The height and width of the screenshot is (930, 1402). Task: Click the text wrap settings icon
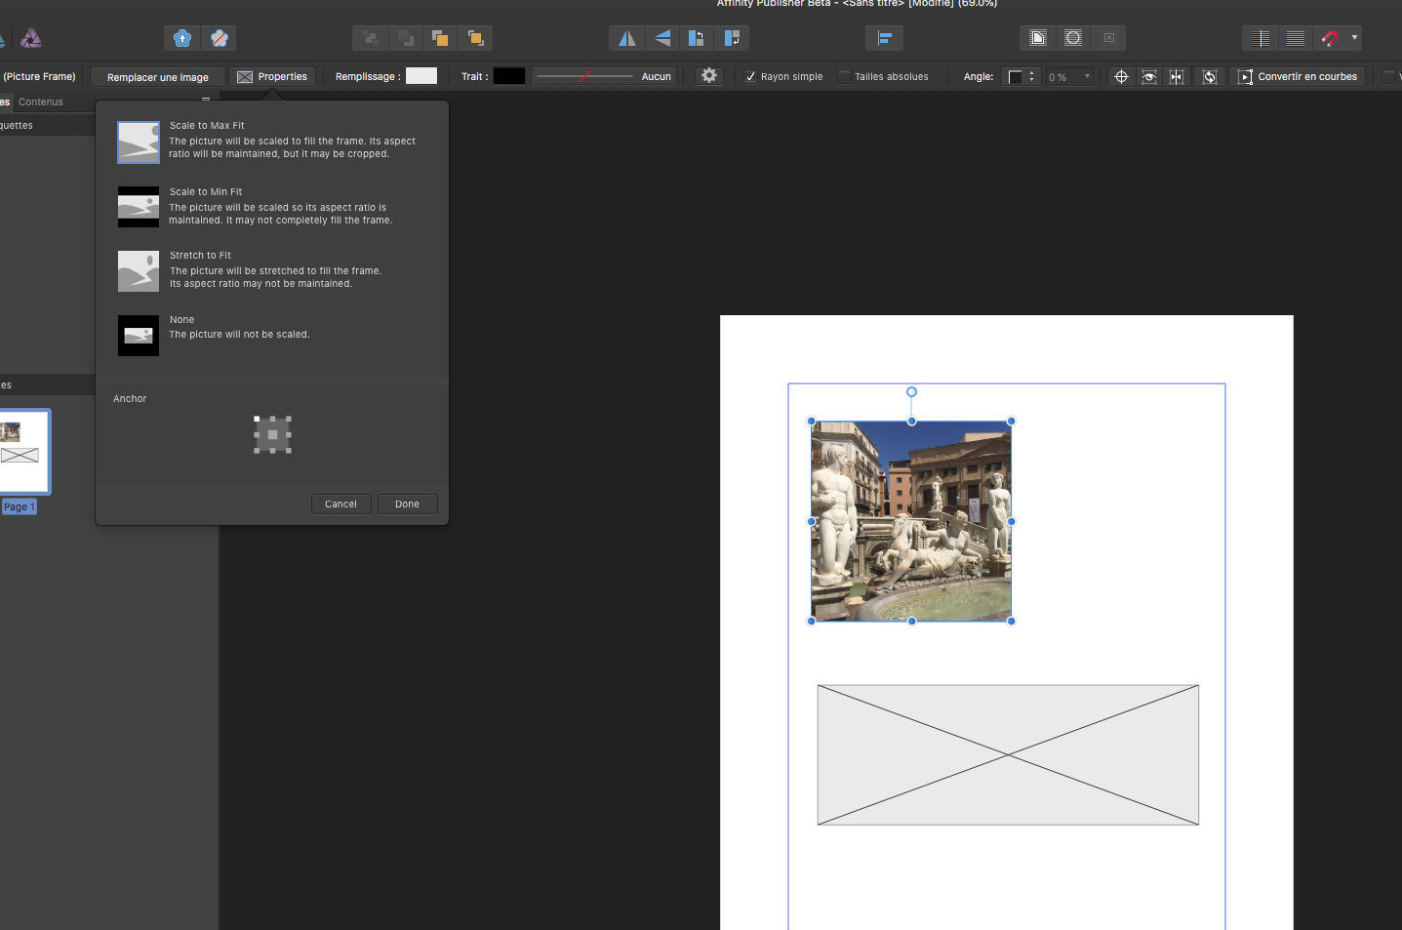1038,38
